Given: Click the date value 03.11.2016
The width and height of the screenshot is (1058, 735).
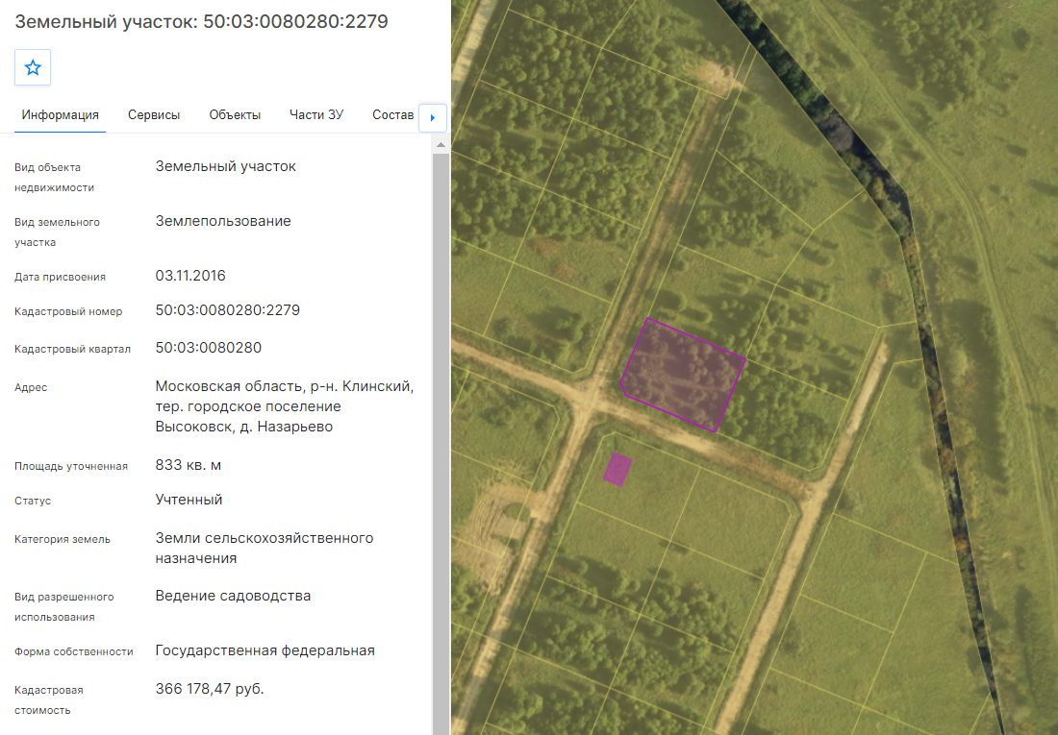Looking at the screenshot, I should click(x=190, y=276).
